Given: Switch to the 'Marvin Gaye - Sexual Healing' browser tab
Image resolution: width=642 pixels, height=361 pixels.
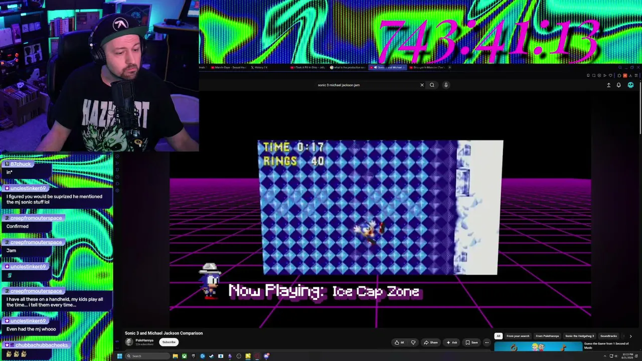Looking at the screenshot, I should coord(228,67).
